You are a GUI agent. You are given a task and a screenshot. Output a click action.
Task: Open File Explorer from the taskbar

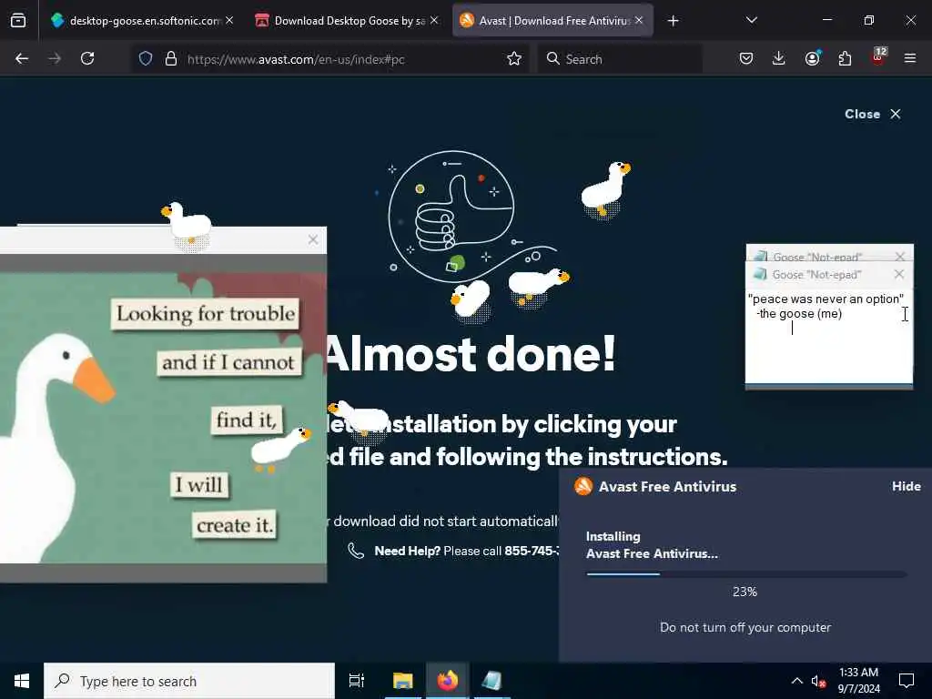[x=402, y=681]
